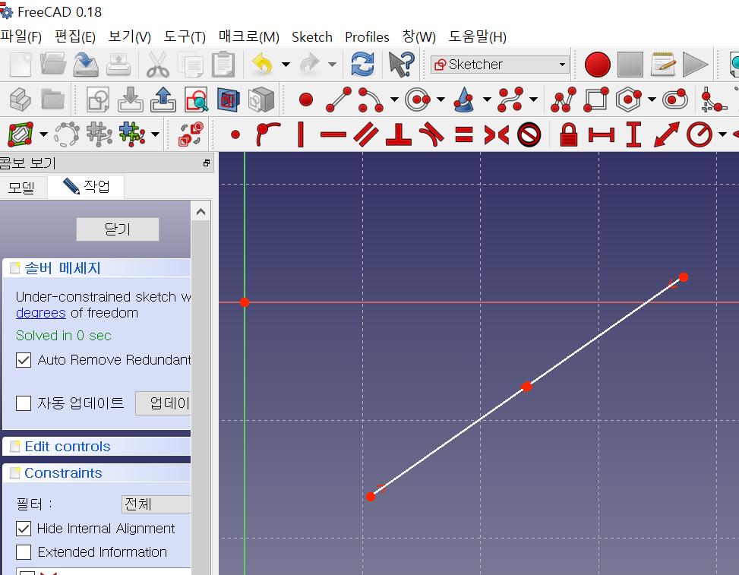This screenshot has height=575, width=739.
Task: Click the New document icon
Action: tap(21, 64)
